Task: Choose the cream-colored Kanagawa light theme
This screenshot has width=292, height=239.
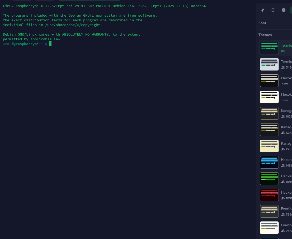Action: pos(269,146)
